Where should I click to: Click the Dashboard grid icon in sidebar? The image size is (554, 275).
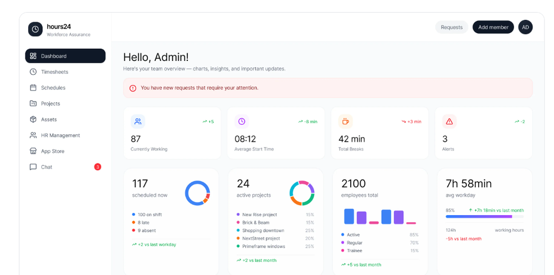33,56
